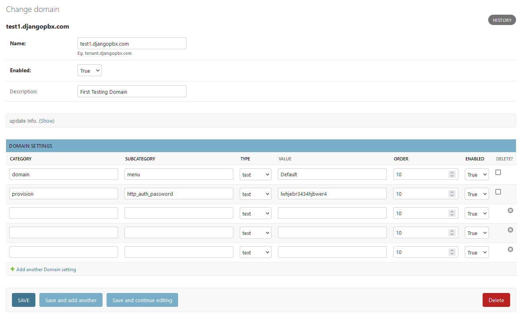Image resolution: width=520 pixels, height=318 pixels.
Task: Remove the last empty domain setting row
Action: click(510, 249)
